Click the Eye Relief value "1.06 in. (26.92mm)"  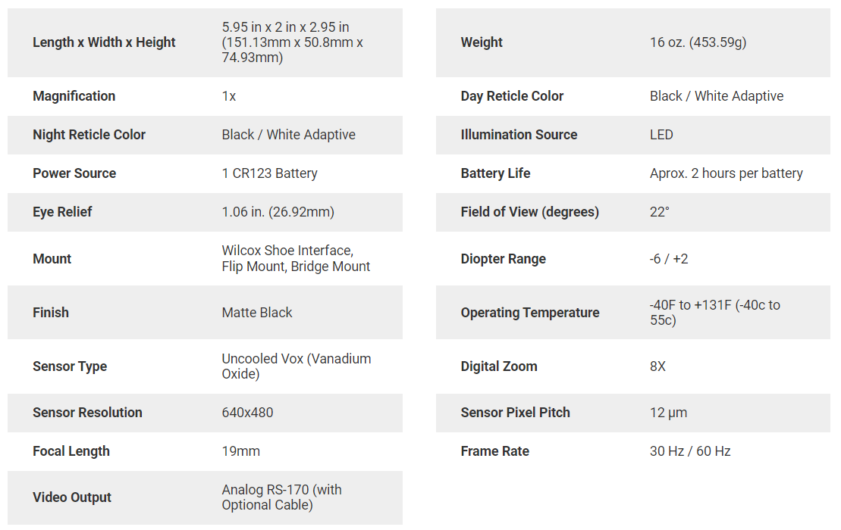click(x=278, y=212)
